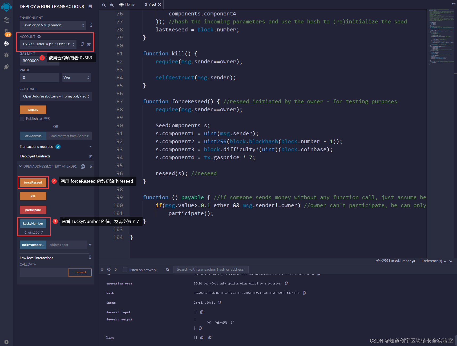Toggle the Publish to IPFS checkbox

[x=22, y=119]
